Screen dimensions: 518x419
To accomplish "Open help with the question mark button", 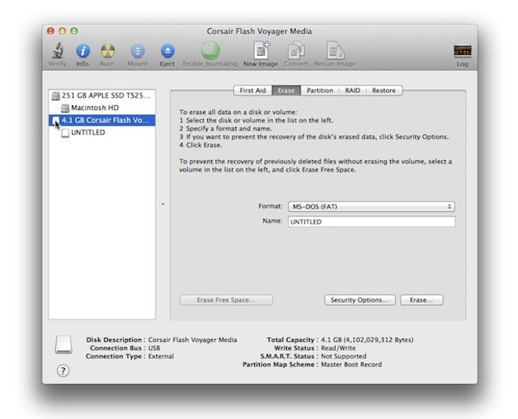I will 63,370.
